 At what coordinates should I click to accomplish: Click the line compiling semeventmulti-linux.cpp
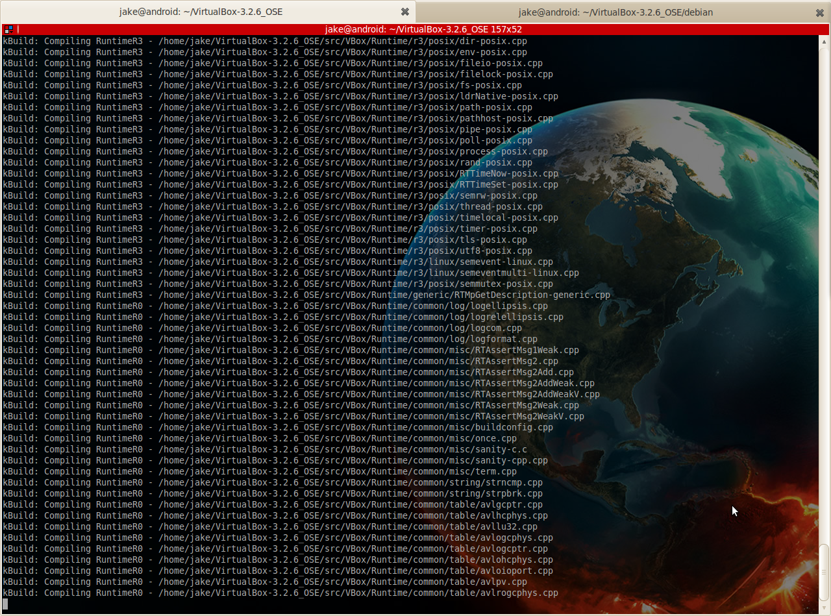291,273
